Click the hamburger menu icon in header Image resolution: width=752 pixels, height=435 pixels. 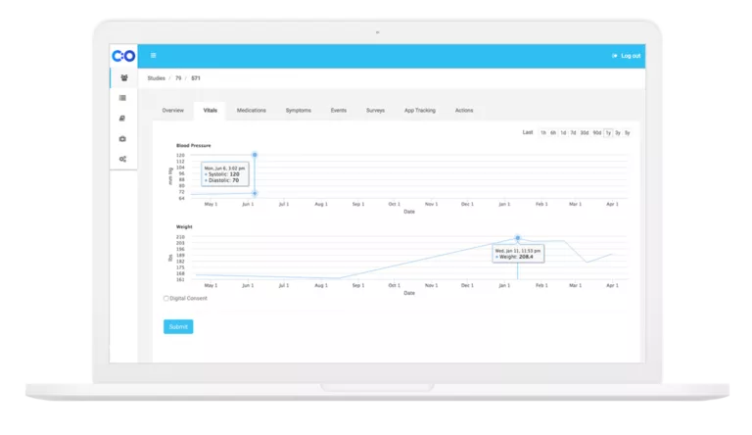154,56
